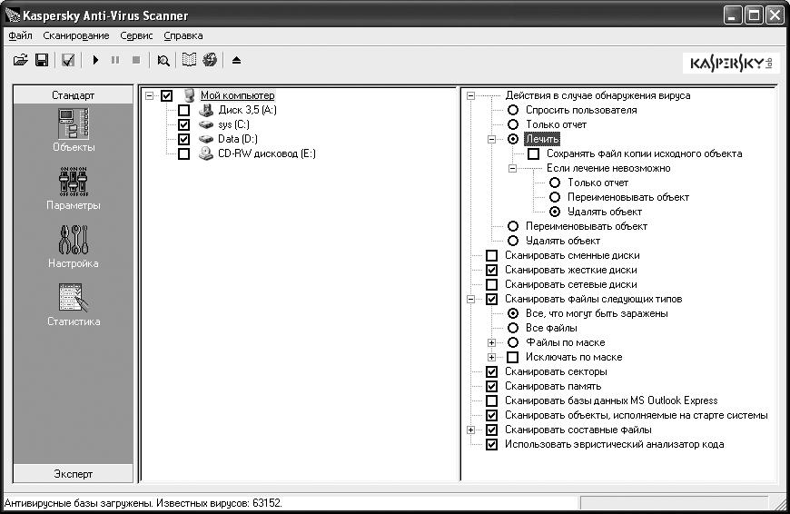Viewport: 790px width, 514px height.
Task: Collapse the Мой компьютер tree node
Action: (149, 95)
